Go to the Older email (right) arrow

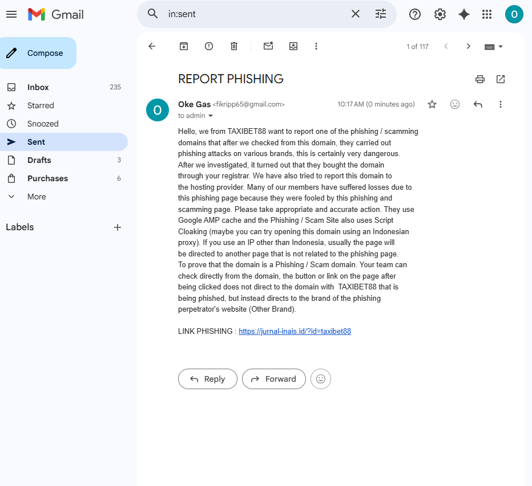tap(468, 46)
